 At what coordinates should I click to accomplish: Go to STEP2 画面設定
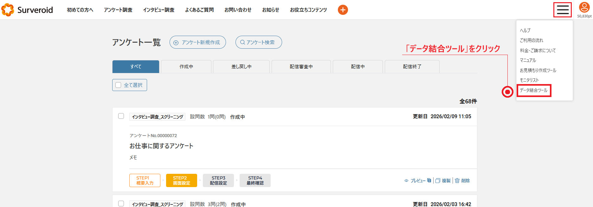click(x=181, y=180)
